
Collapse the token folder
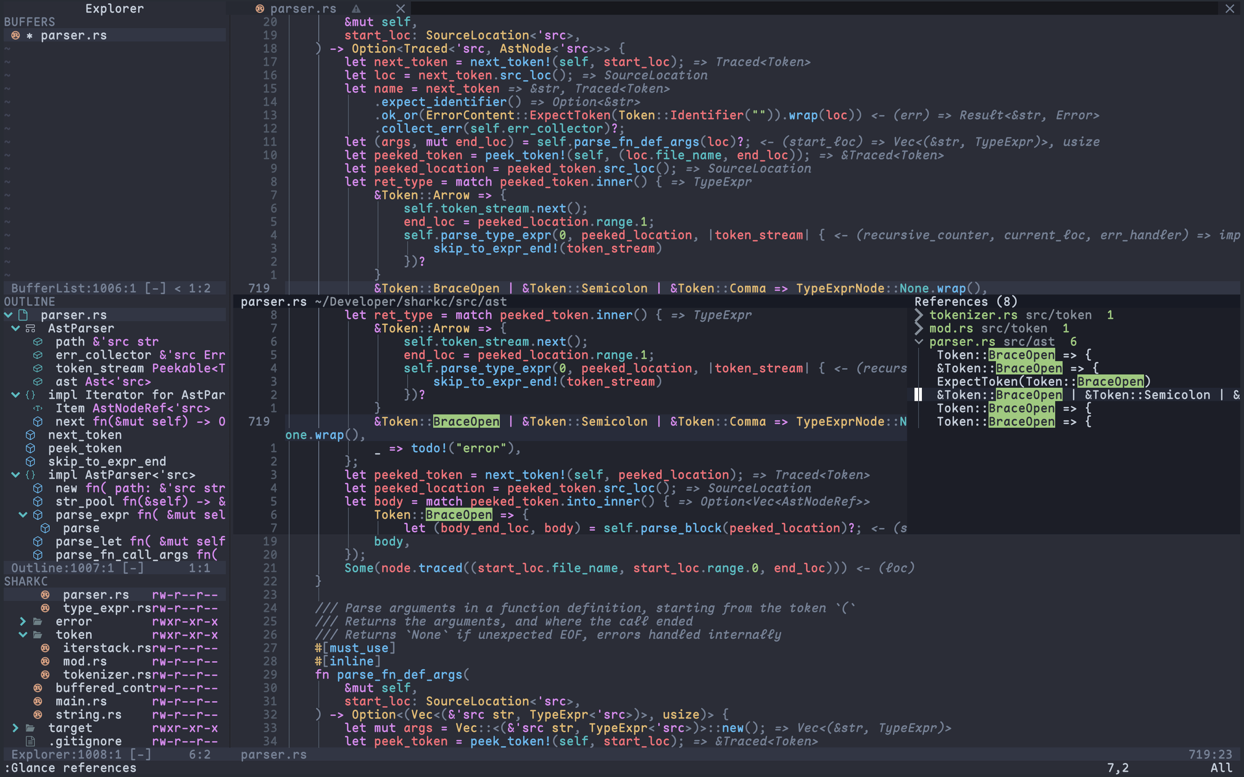click(x=23, y=635)
